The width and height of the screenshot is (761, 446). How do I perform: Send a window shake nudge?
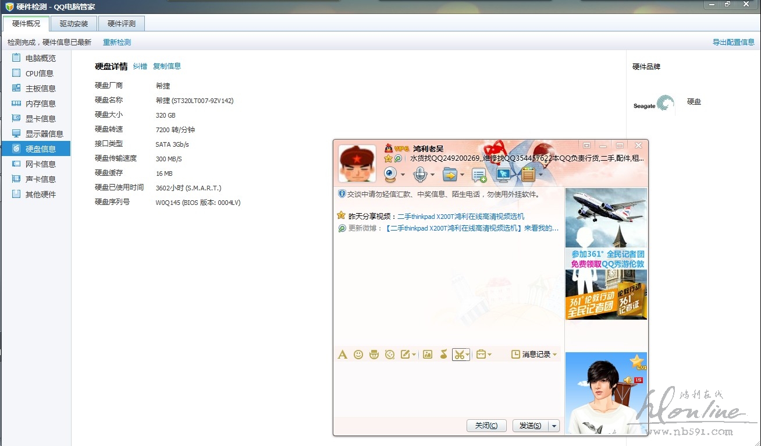click(390, 354)
